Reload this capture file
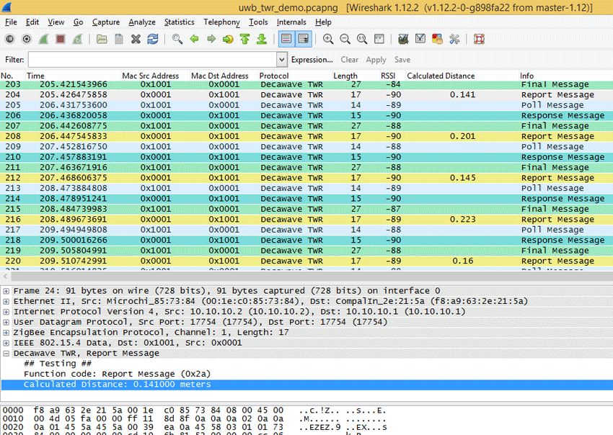Screen dimensions: 613x435 pos(153,38)
